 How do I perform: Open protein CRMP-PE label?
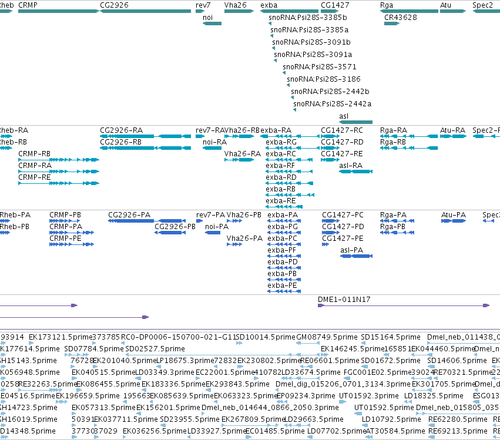coord(65,239)
